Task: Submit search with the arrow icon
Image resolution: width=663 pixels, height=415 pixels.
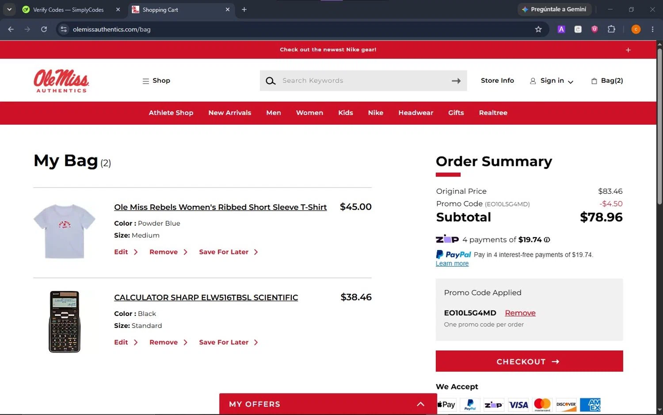Action: point(456,81)
